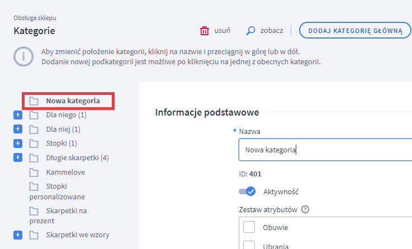Click the Obsługa sklepu breadcrumb text
This screenshot has height=249, width=412.
[35, 18]
